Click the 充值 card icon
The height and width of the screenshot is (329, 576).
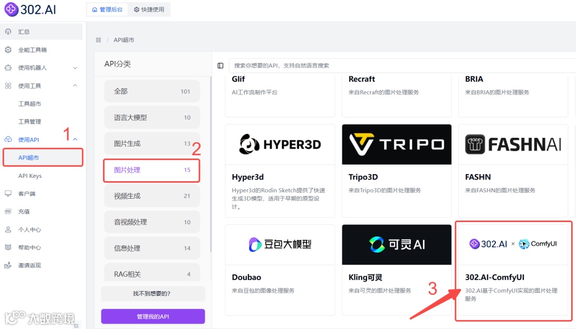tap(8, 211)
